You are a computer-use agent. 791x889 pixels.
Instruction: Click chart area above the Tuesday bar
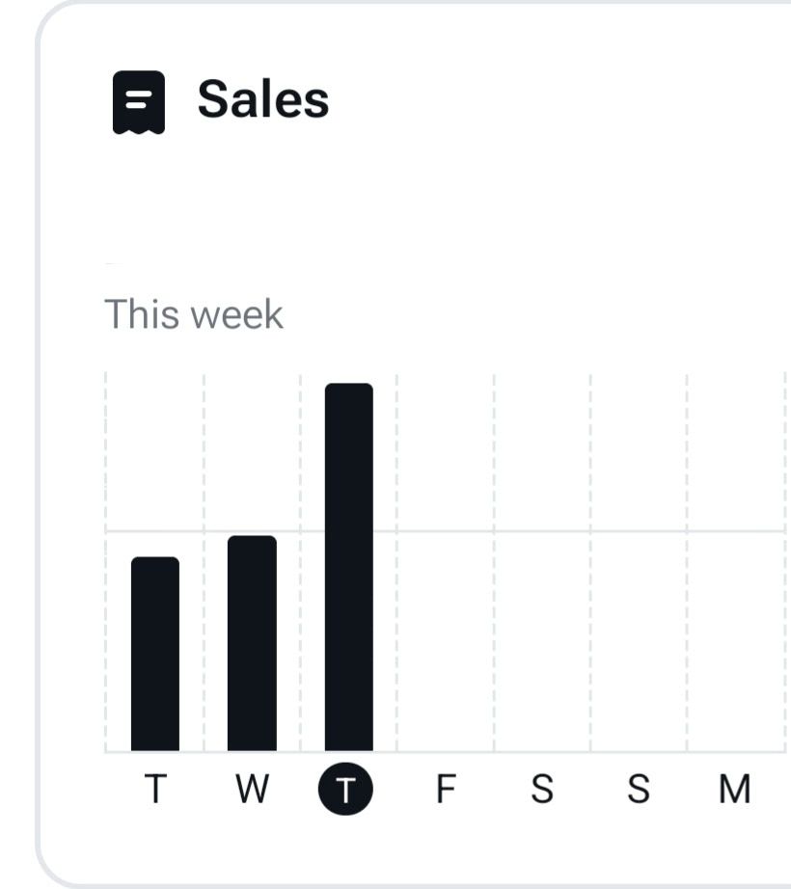155,465
